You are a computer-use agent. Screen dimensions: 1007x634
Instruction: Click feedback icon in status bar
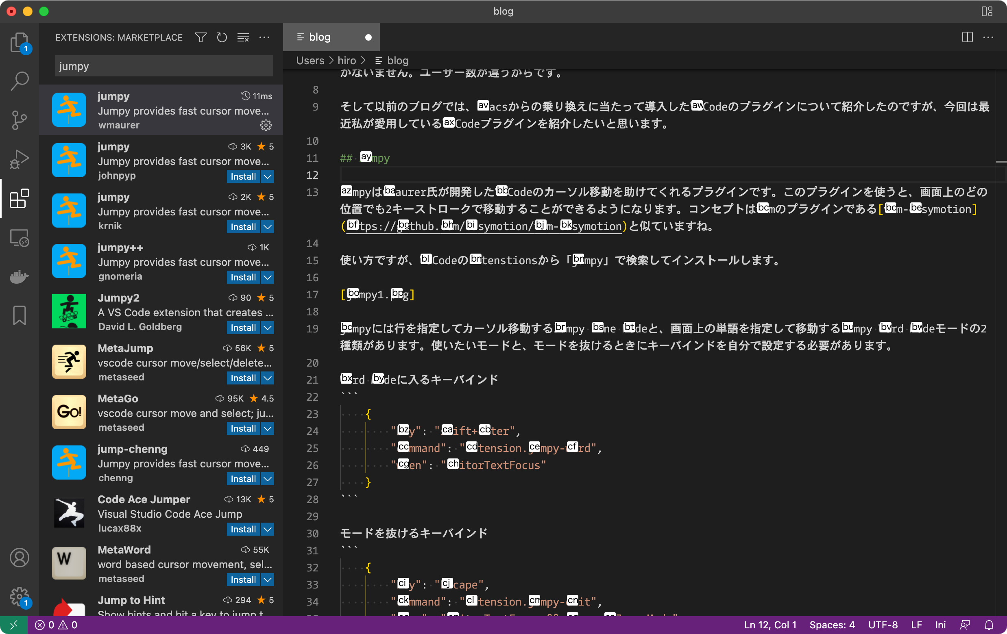point(965,625)
